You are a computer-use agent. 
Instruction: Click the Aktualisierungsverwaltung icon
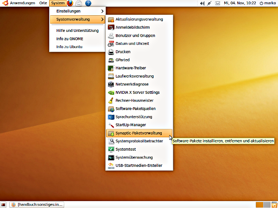111,19
